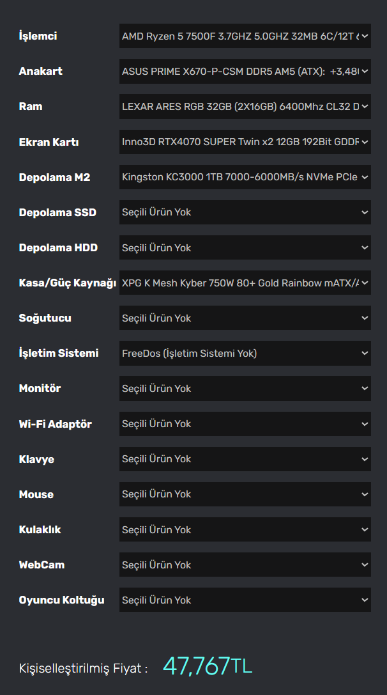The width and height of the screenshot is (387, 695).
Task: Expand the Oyuncu Koltuğu dropdown
Action: [245, 600]
